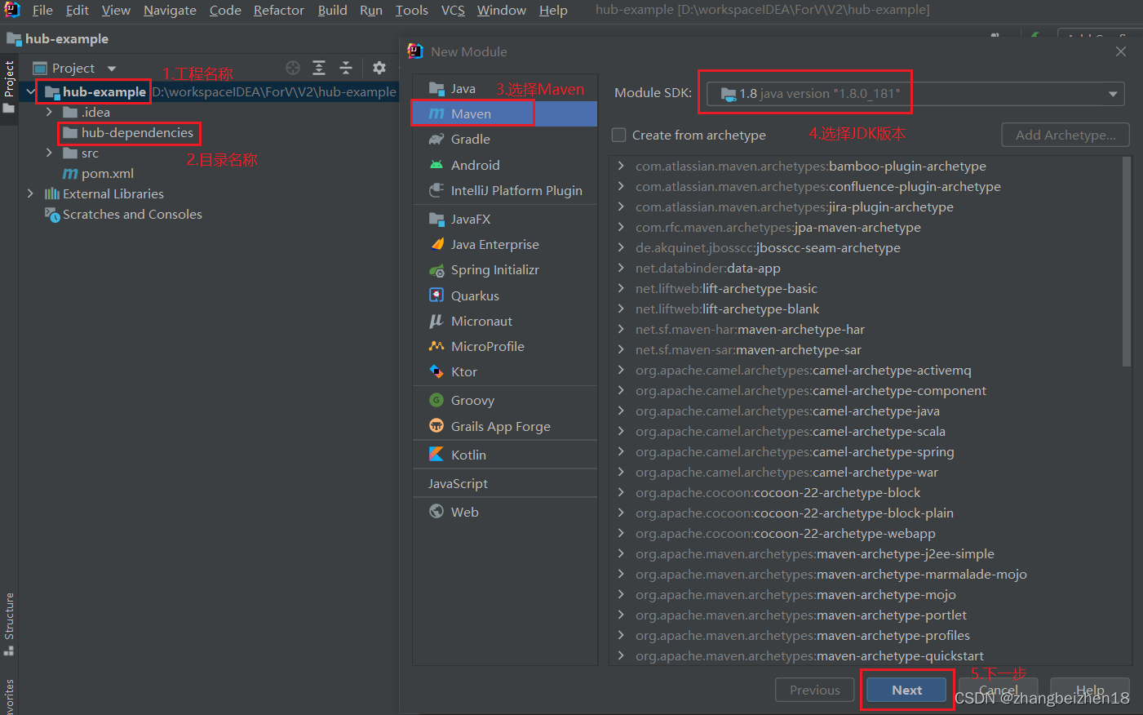
Task: Click the Expand All icon in Project toolbar
Action: tap(319, 68)
